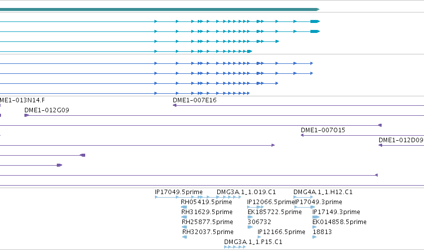Image resolution: width=424 pixels, height=250 pixels.
Task: Select the IP17049.3prime label
Action: click(318, 202)
